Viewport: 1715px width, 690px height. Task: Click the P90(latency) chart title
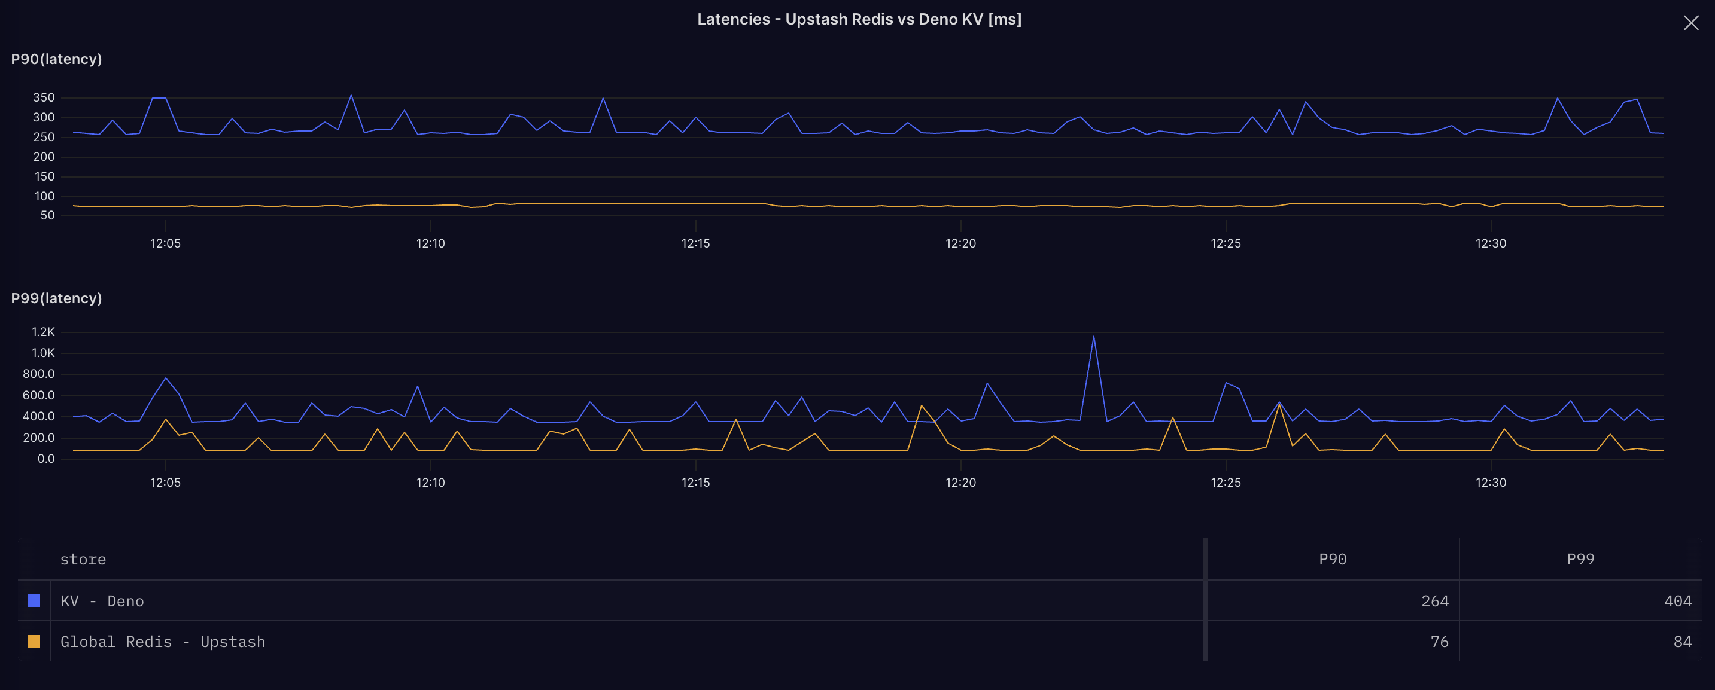(x=57, y=59)
